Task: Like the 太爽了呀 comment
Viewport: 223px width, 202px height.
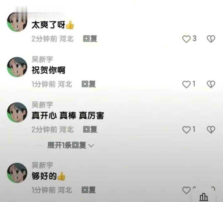Action: tap(186, 39)
